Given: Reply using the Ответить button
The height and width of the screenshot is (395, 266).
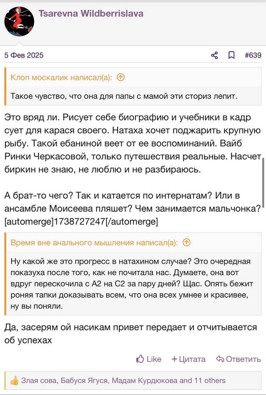Looking at the screenshot, I should coord(239,359).
